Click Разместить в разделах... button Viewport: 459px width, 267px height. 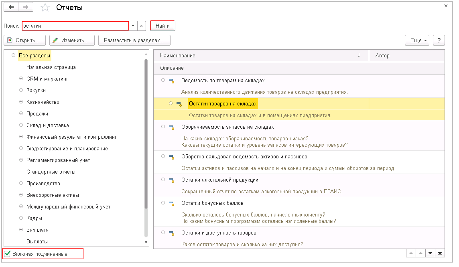click(x=134, y=40)
